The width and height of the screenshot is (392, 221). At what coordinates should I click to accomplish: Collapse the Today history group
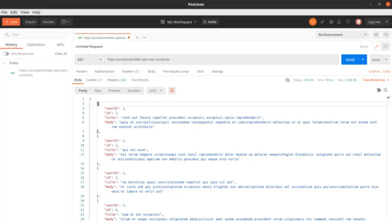pyautogui.click(x=4, y=63)
